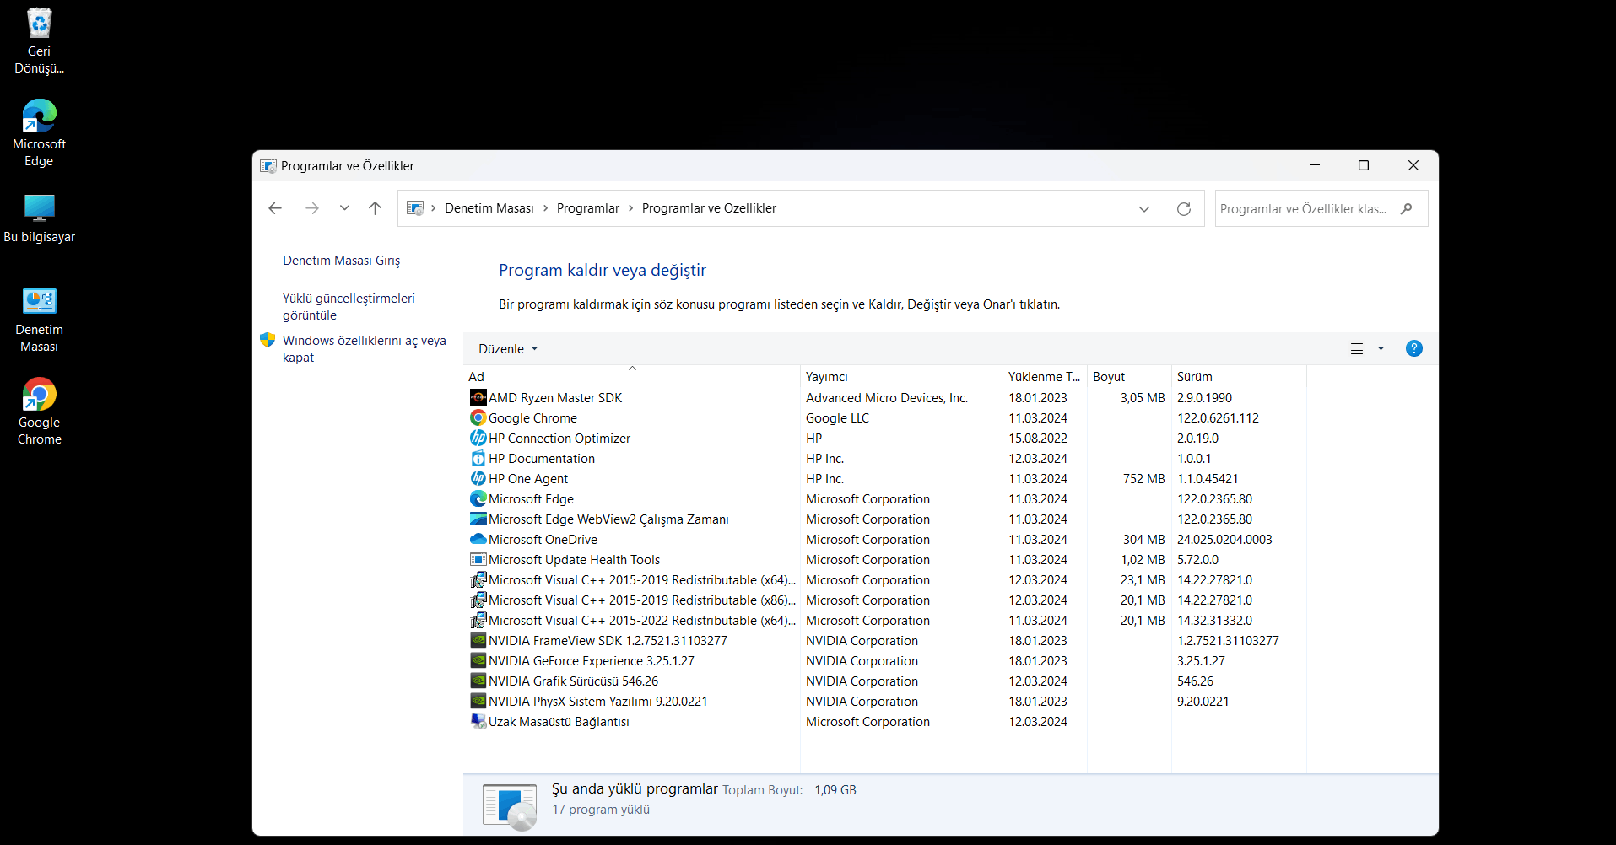Click install date 15.08.2022
1616x845 pixels.
click(1038, 438)
